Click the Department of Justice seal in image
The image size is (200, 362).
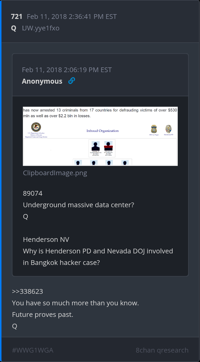pos(36,127)
